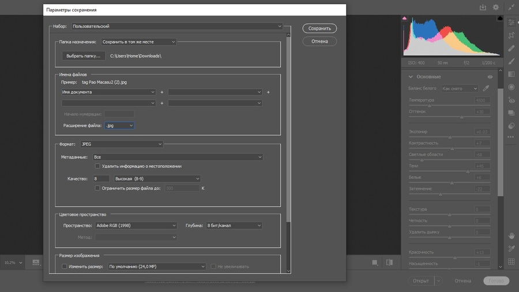Expand the file extension .jpg dropdown
Viewport: 519px width, 292px height.
click(x=119, y=125)
